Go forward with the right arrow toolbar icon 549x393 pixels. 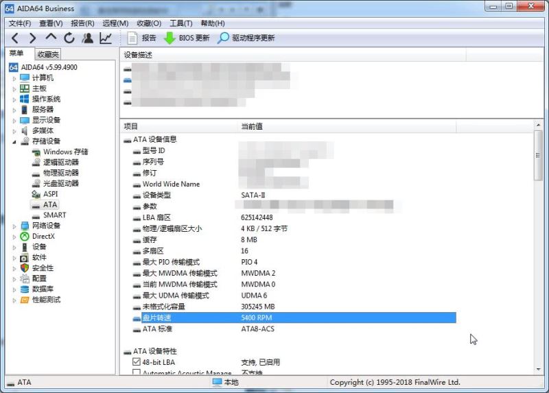pos(32,38)
